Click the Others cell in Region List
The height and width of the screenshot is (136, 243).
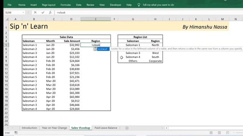click(133, 61)
